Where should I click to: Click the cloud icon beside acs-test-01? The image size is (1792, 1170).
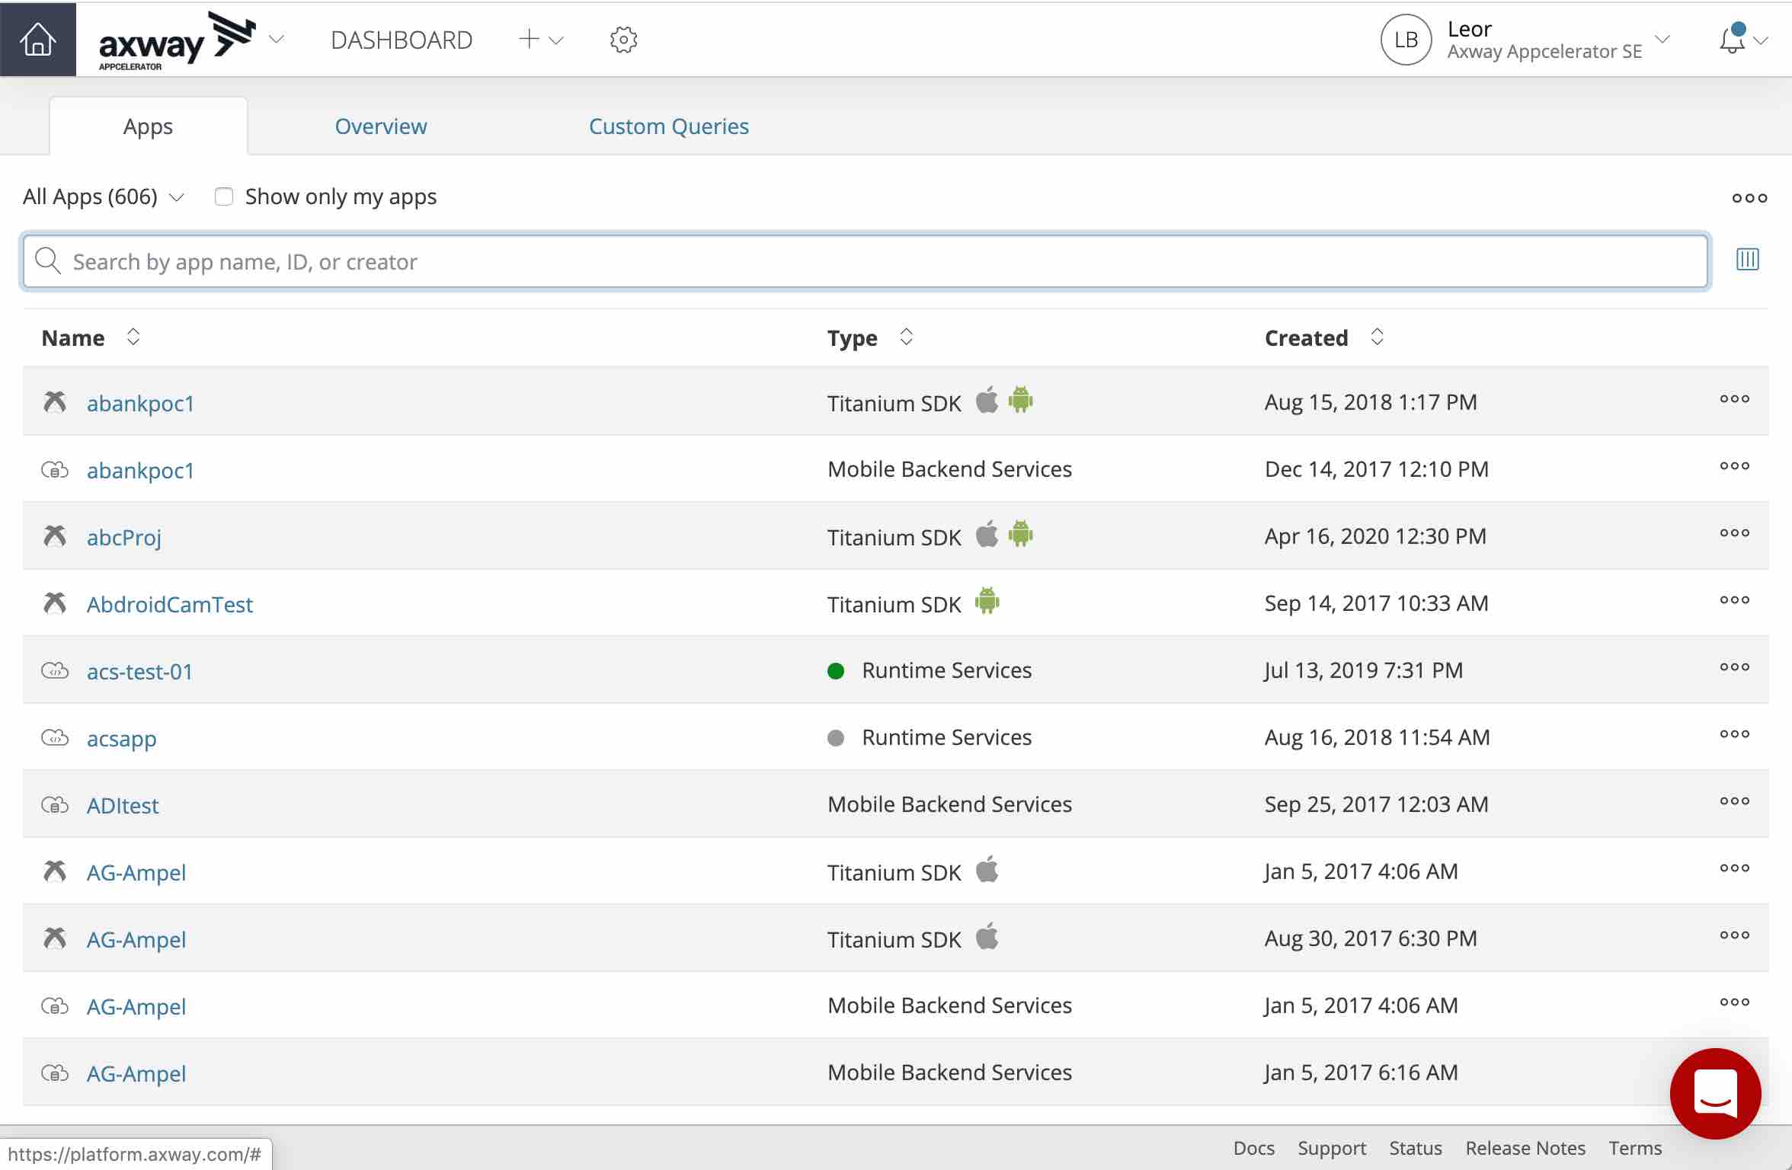coord(55,670)
